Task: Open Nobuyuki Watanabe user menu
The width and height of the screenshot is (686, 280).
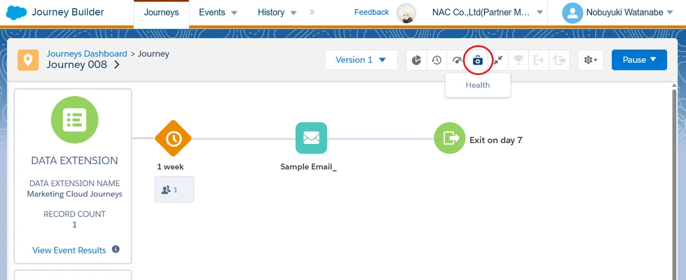Action: [630, 13]
